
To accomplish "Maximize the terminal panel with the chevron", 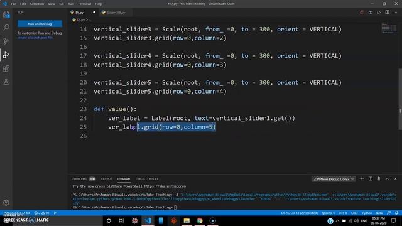I will (x=387, y=179).
